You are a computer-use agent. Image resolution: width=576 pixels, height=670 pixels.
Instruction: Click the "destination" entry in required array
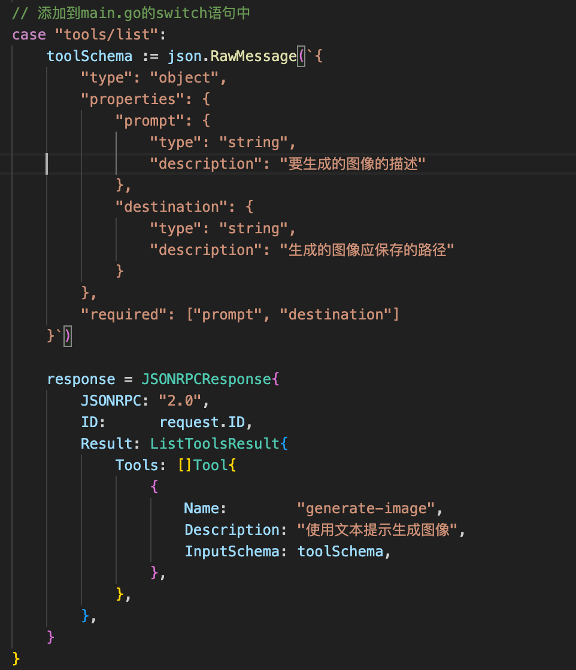coord(336,315)
